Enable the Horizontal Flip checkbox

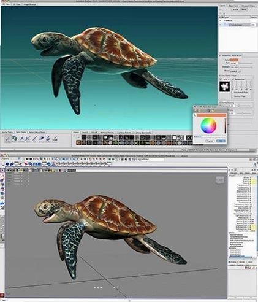pyautogui.click(x=233, y=93)
